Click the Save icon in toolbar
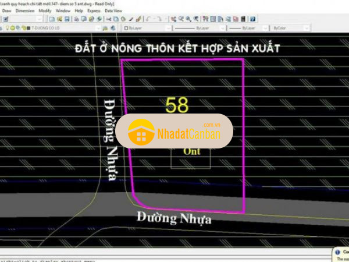 coord(66,19)
